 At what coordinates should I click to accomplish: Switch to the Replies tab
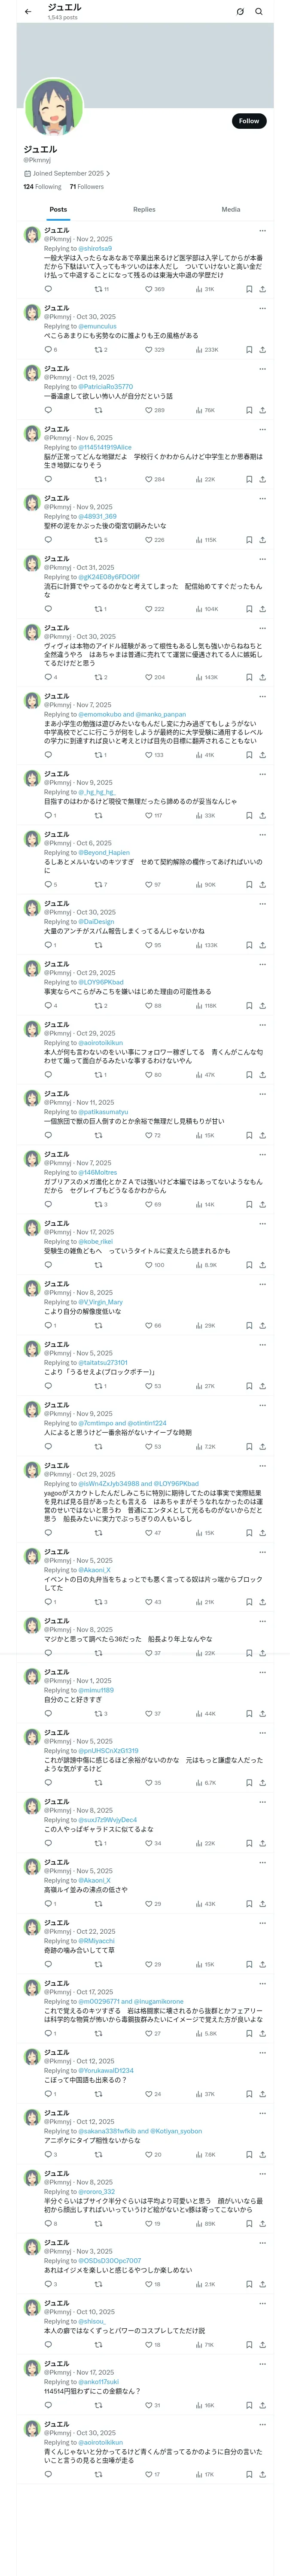point(144,210)
